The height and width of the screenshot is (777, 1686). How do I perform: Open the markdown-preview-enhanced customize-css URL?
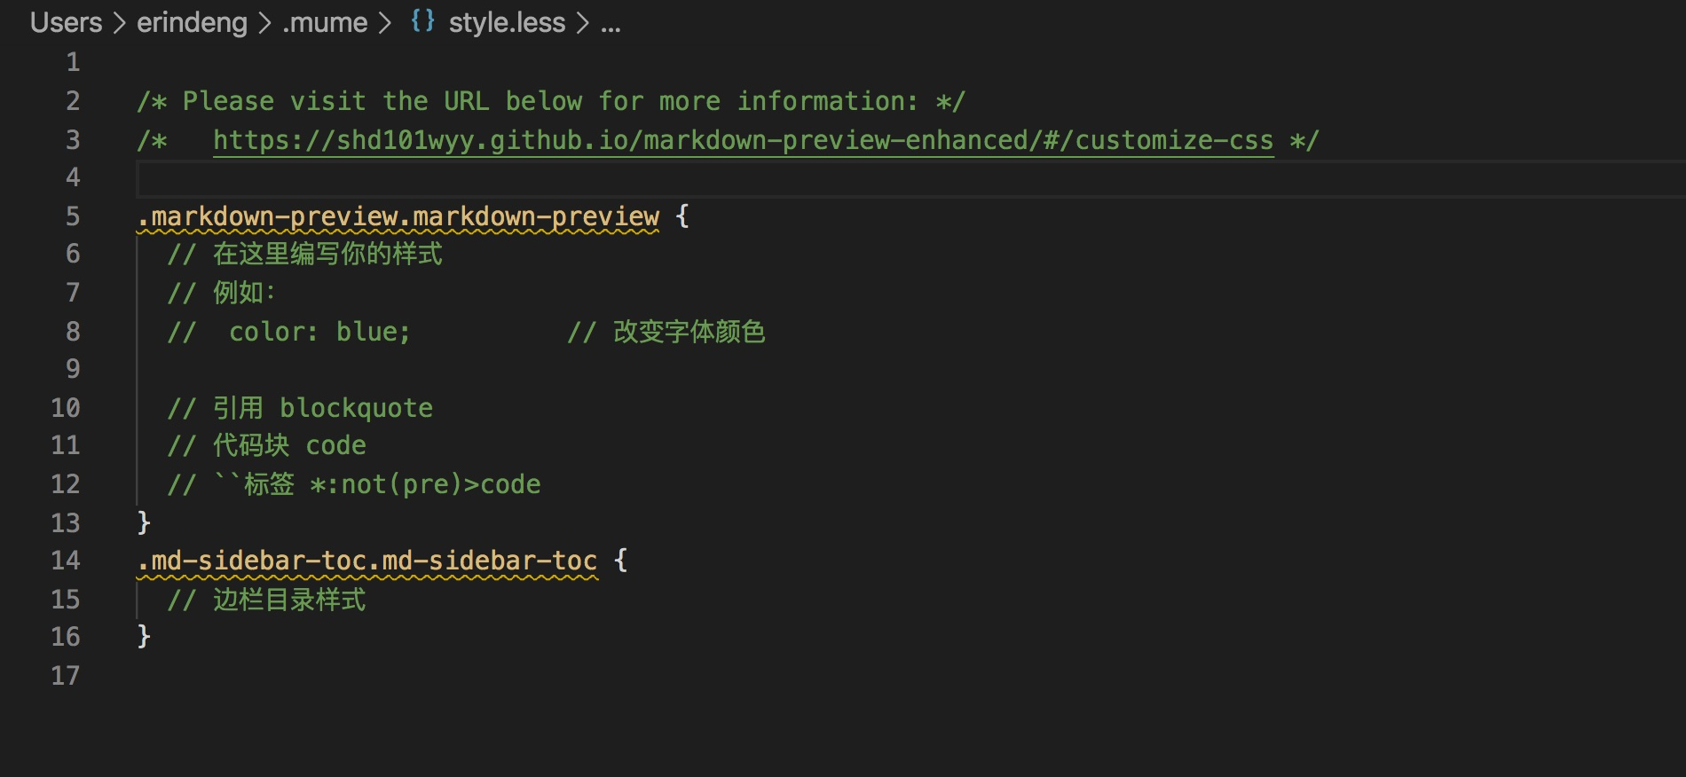point(744,140)
